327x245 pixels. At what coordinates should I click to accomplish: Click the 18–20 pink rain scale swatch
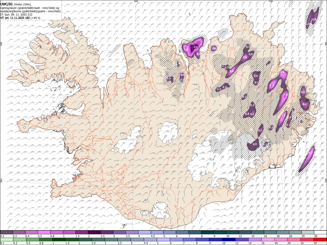281,239
